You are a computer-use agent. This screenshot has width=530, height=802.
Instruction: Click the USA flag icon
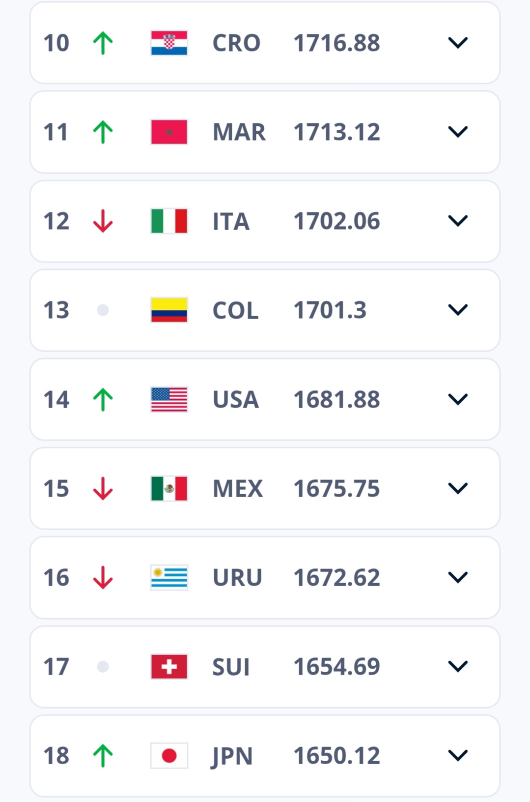tap(169, 399)
